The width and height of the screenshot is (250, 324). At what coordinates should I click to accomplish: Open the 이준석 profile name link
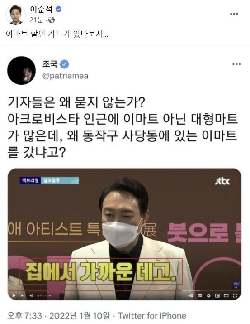41,10
